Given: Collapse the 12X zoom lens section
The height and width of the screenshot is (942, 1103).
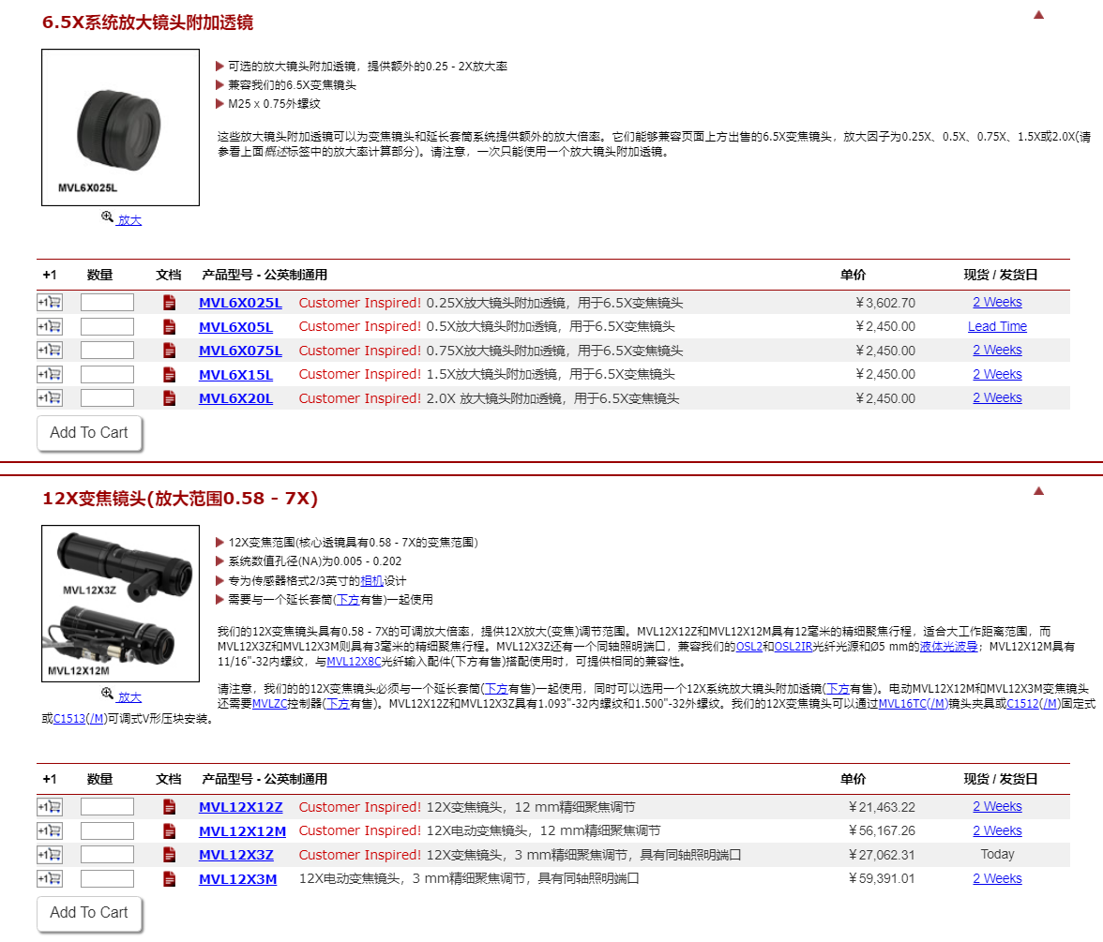Looking at the screenshot, I should coord(1038,491).
